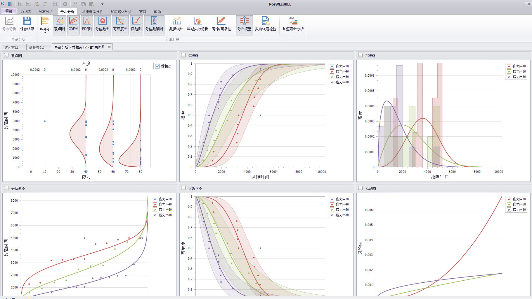Collapse the 分位数图 panel

(6, 188)
